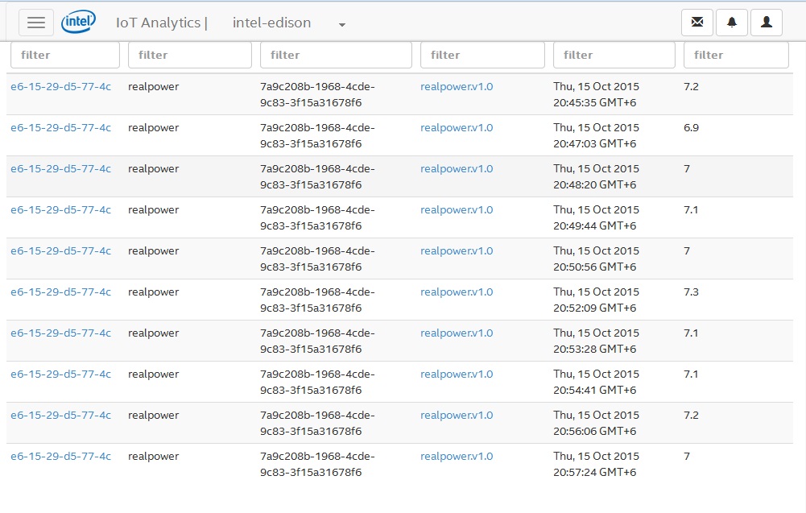Click the timestamp column filter field
Screen dimensions: 806x513
point(614,56)
